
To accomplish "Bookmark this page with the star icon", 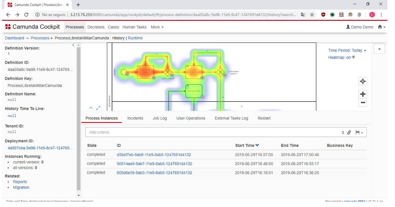I will tap(312, 15).
